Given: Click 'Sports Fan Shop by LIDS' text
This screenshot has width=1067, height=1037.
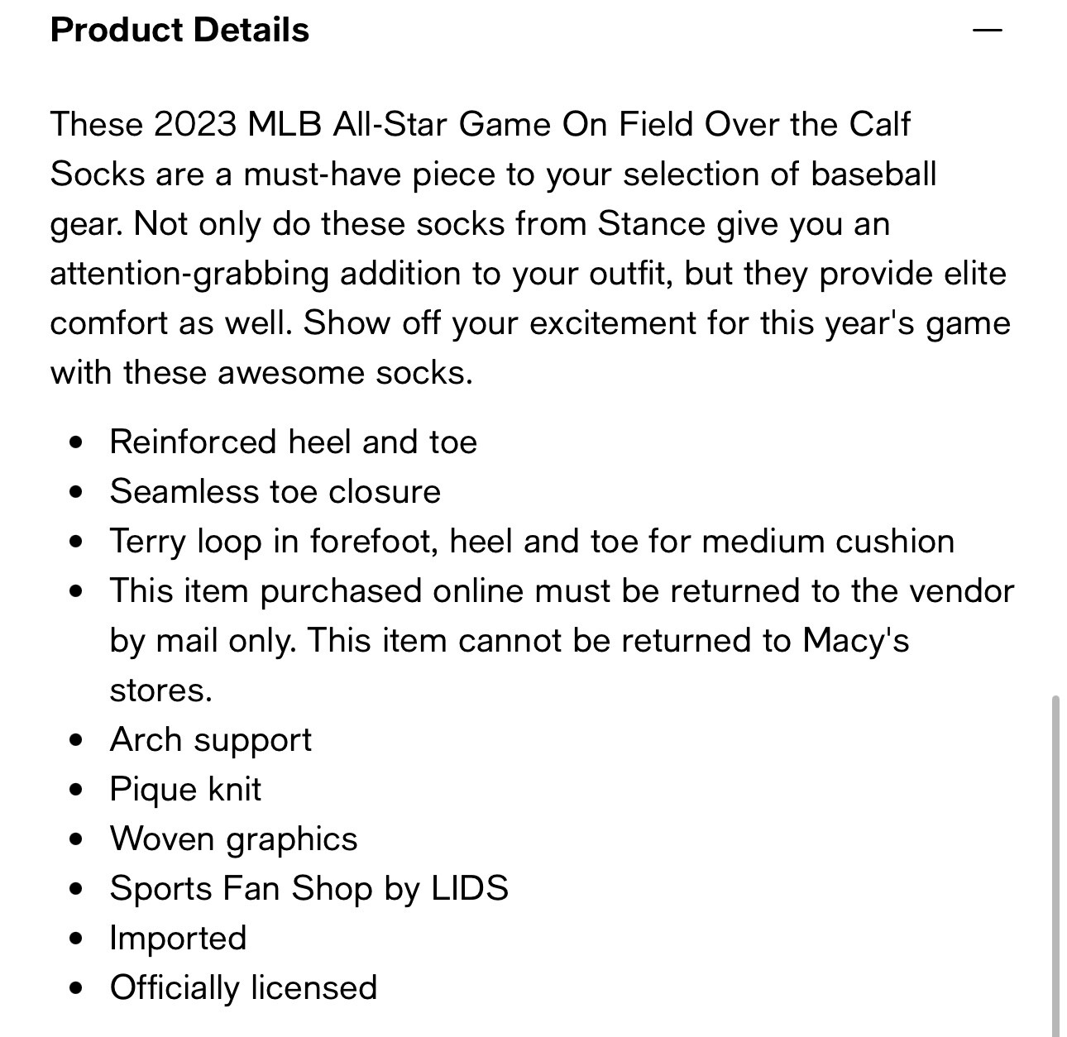Looking at the screenshot, I should coord(309,889).
